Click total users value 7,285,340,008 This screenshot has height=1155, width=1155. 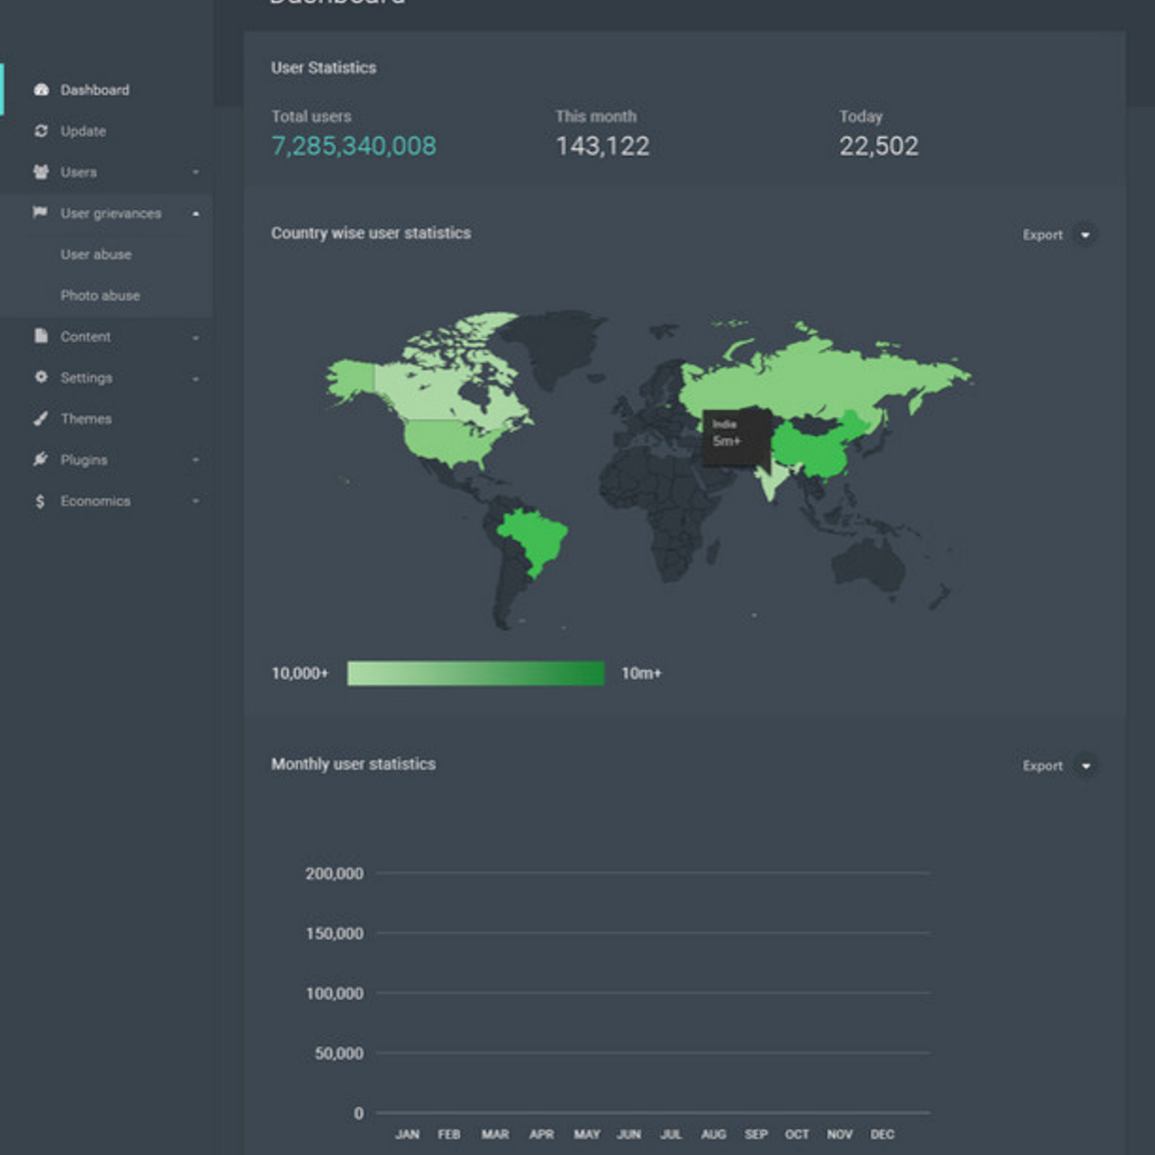[354, 146]
